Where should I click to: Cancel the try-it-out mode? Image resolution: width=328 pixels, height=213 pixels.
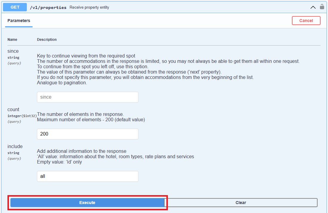(x=306, y=21)
